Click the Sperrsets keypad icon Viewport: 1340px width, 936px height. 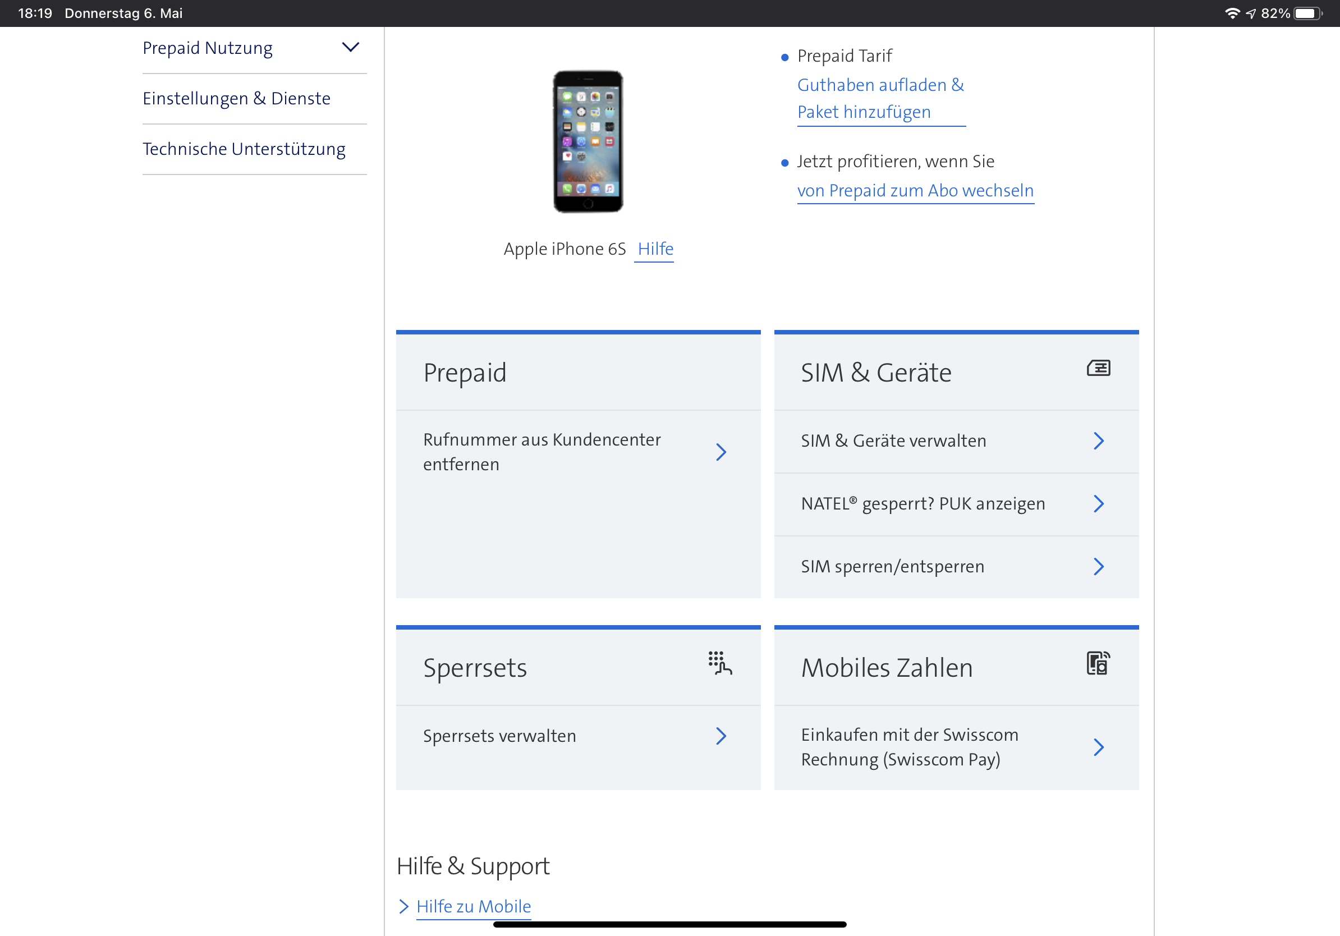(x=719, y=663)
